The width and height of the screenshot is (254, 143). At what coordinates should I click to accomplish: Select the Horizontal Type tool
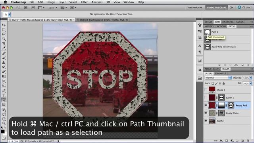point(4,95)
